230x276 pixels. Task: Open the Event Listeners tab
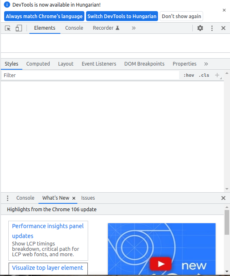[x=99, y=64]
